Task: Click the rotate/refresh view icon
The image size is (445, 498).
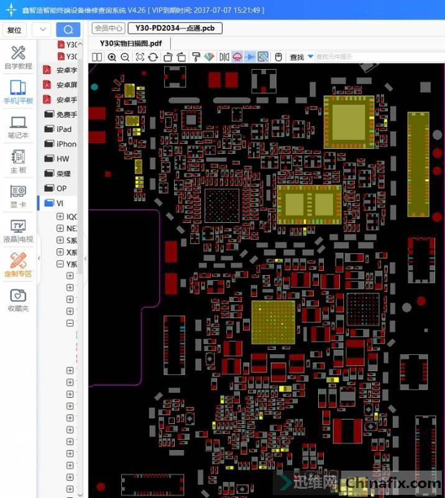Action: point(153,57)
